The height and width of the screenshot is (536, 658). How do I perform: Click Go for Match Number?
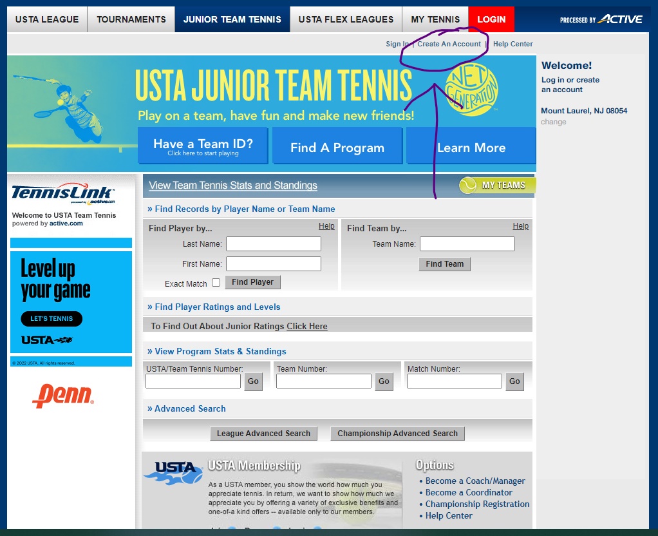(x=515, y=381)
